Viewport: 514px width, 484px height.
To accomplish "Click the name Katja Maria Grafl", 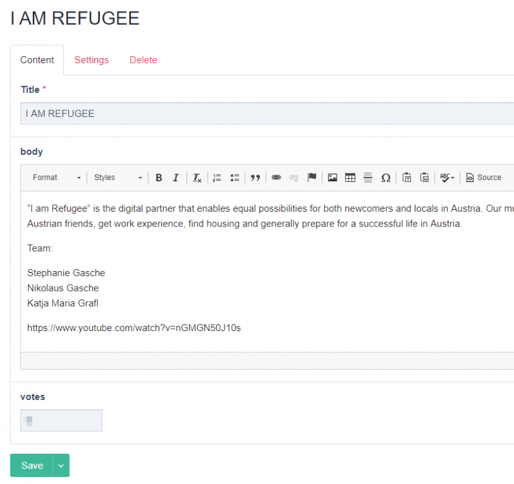I will (x=63, y=303).
